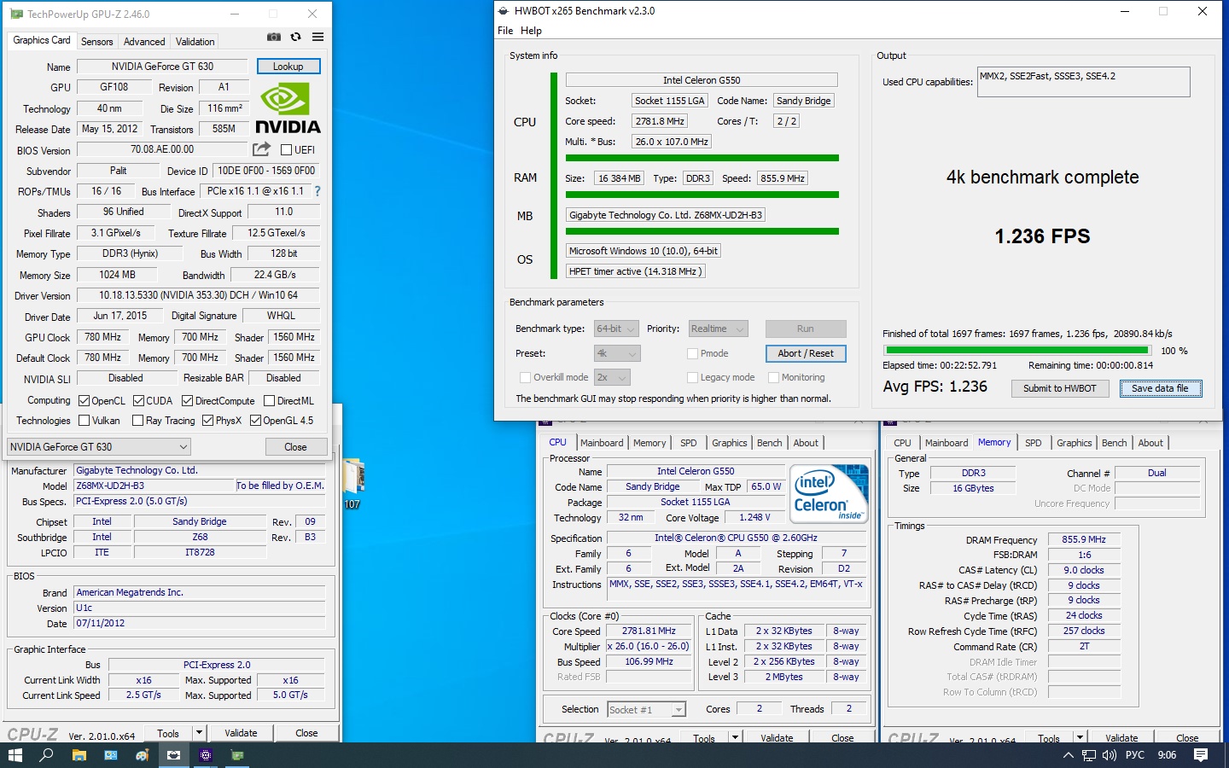This screenshot has width=1229, height=768.
Task: Click the Abort / Reset button
Action: click(x=806, y=353)
